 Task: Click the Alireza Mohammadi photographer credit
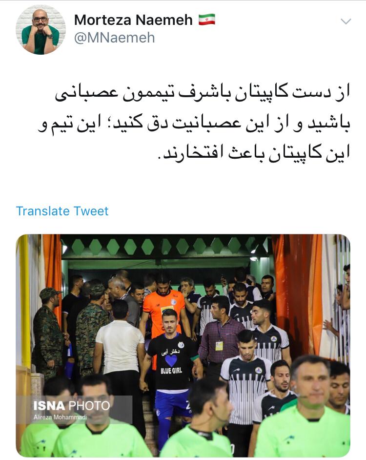(60, 417)
